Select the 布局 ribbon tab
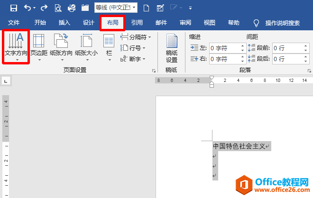Viewport: 313px width, 198px height. tap(112, 23)
